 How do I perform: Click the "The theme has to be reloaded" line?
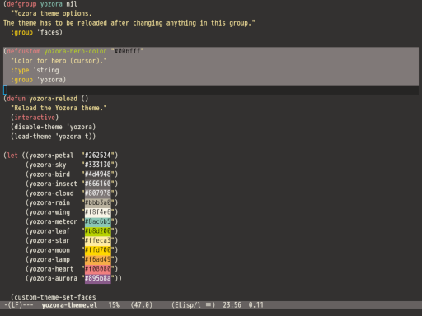(x=129, y=23)
